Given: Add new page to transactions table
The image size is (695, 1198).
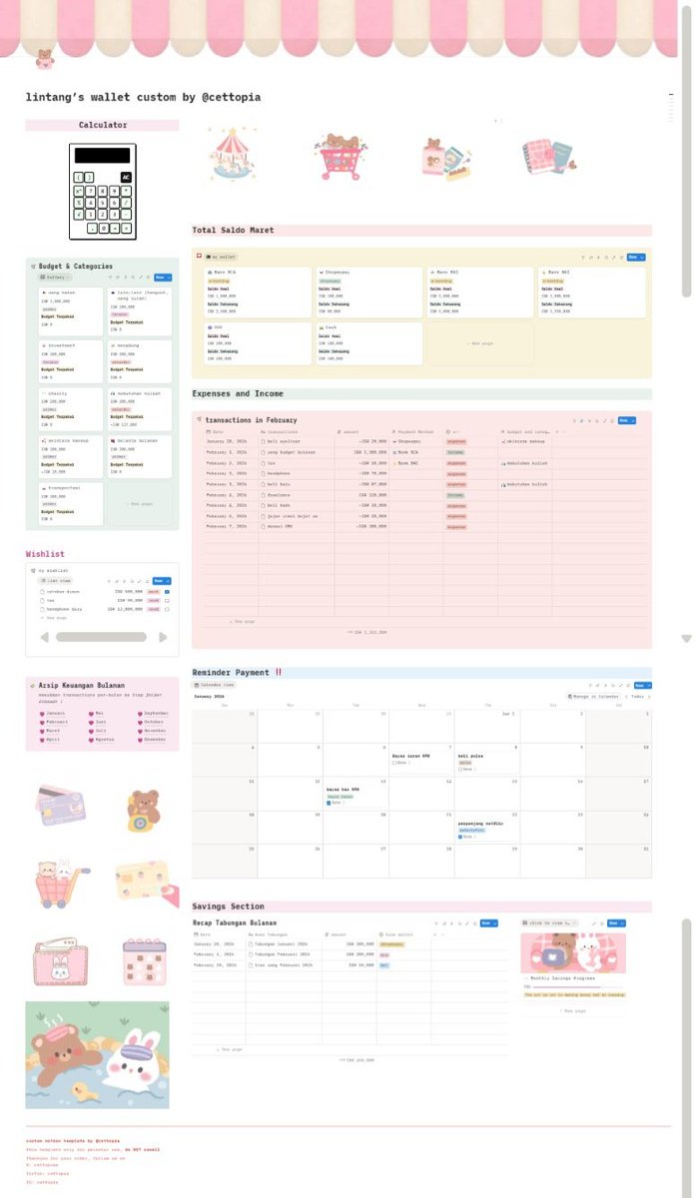Looking at the screenshot, I should point(242,621).
